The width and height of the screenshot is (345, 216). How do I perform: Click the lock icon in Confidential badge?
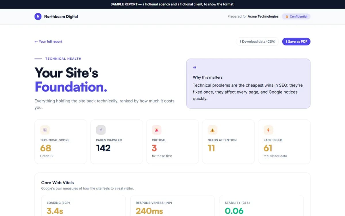[x=287, y=16]
